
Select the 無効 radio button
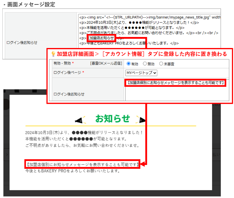click(145, 64)
